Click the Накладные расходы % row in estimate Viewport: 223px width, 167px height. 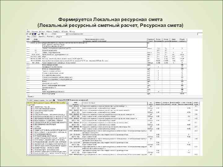pos(107,83)
